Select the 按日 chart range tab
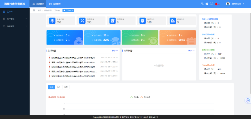Screen dimensions: 251x119 (51, 87)
